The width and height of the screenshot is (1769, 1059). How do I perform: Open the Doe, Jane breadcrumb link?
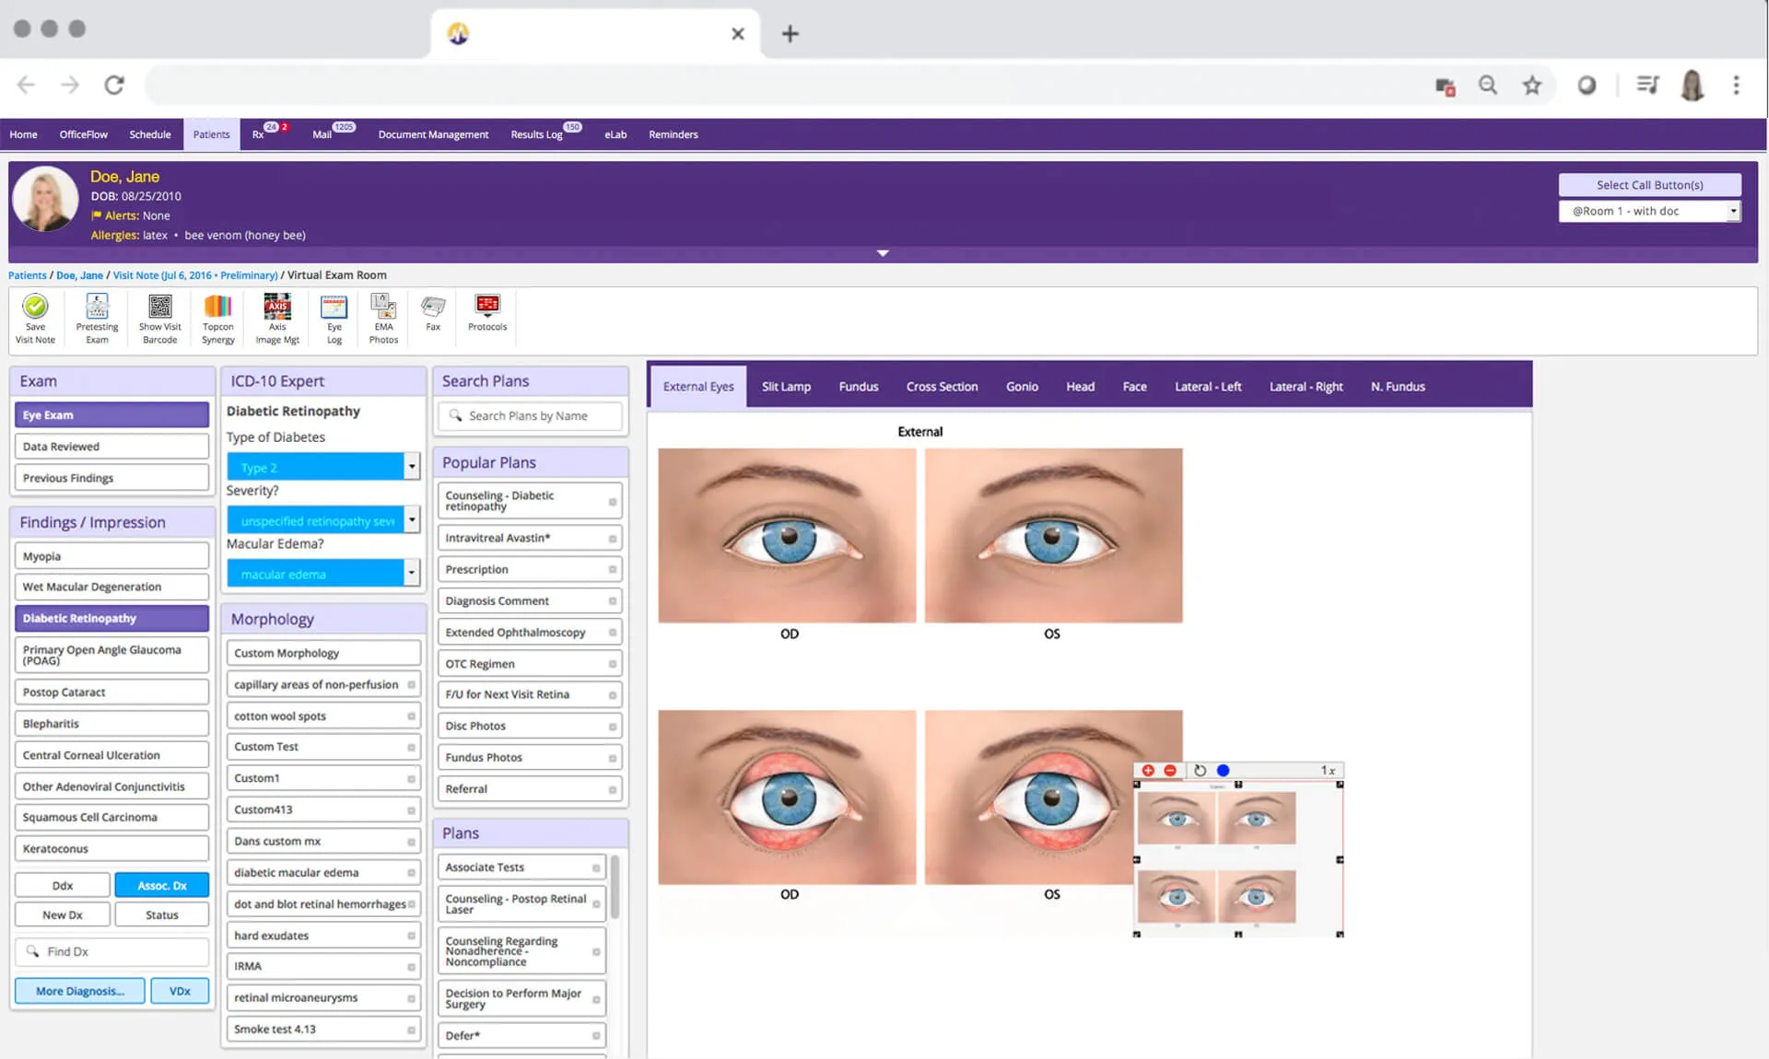click(x=79, y=274)
